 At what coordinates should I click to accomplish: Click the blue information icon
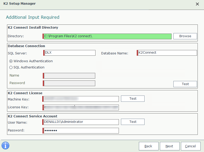(5, 145)
